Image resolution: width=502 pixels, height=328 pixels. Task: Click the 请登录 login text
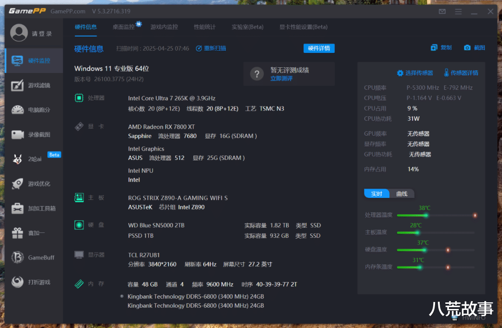(x=42, y=33)
